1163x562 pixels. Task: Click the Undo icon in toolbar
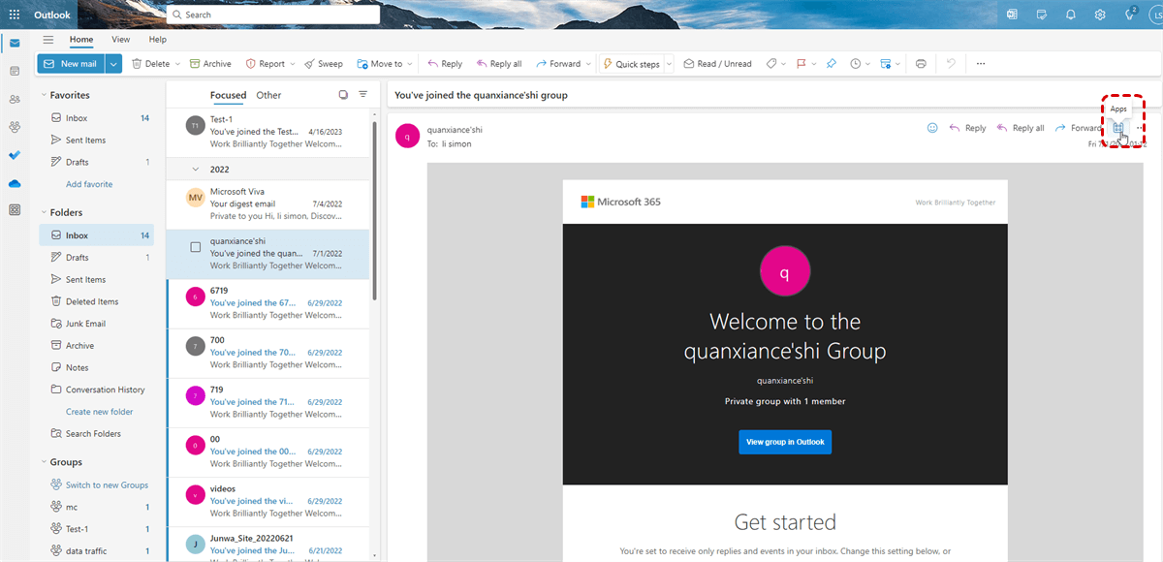tap(951, 64)
